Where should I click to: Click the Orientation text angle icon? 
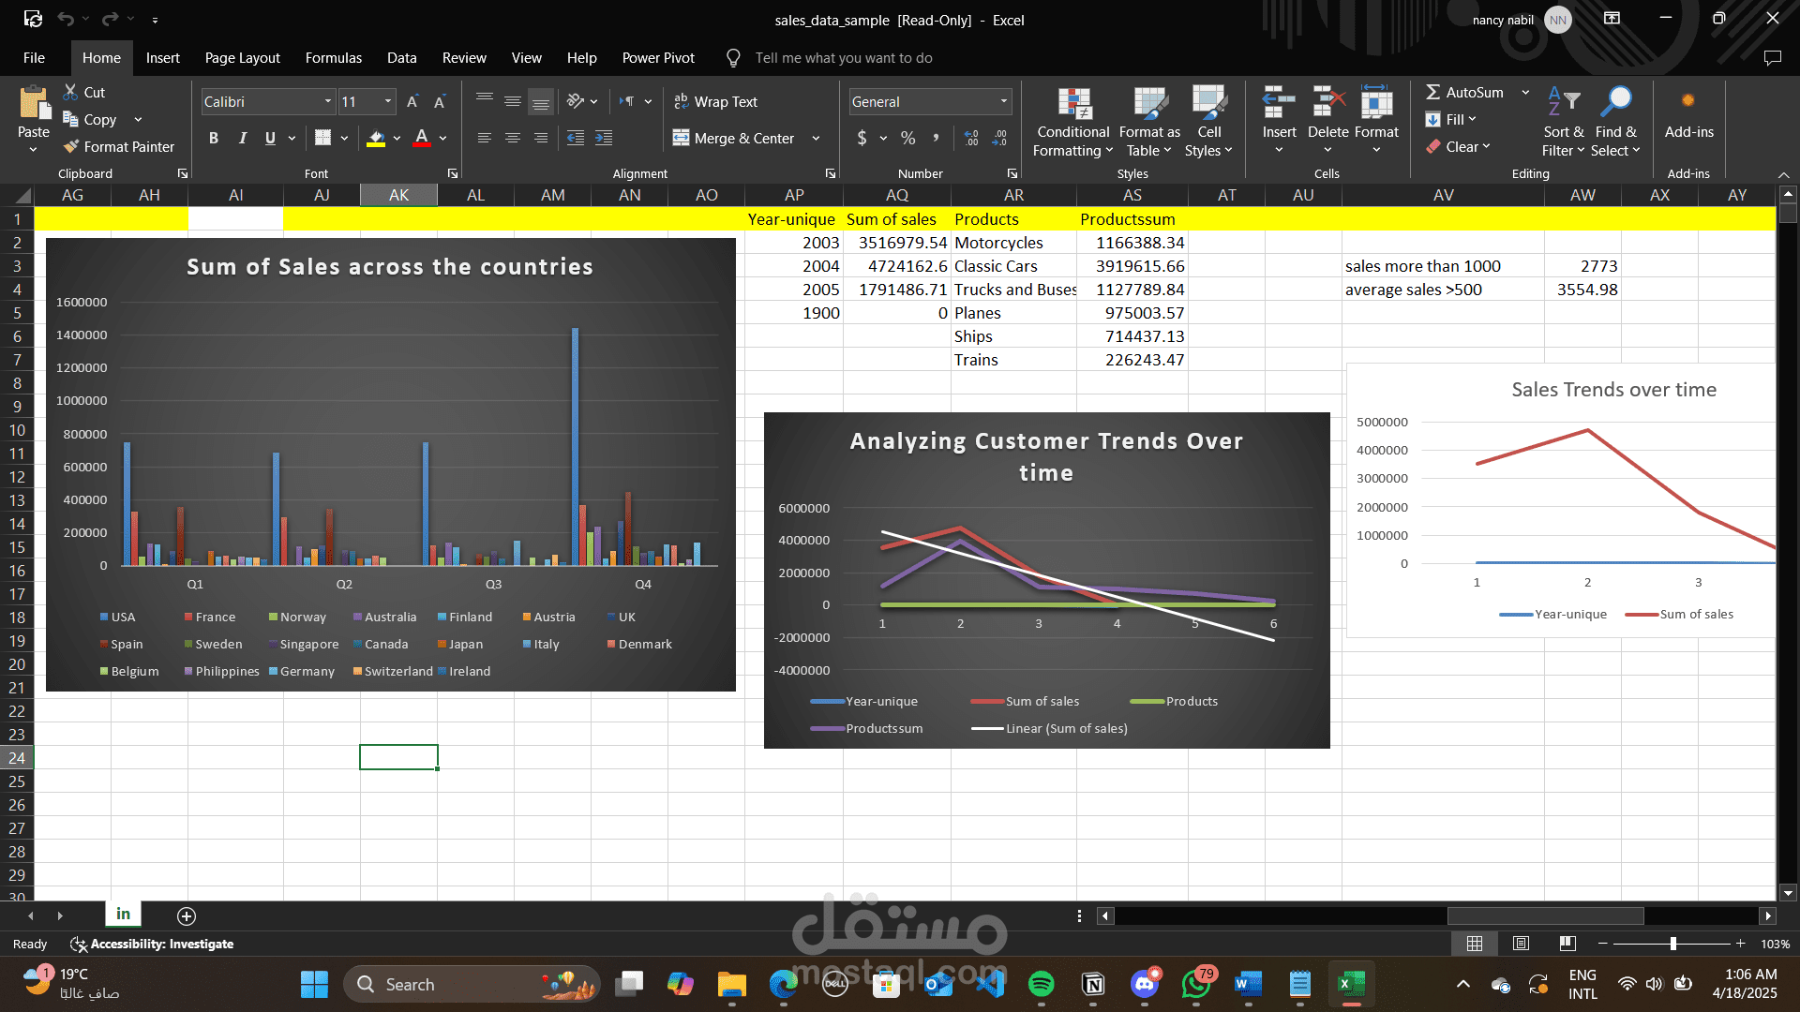(x=576, y=101)
